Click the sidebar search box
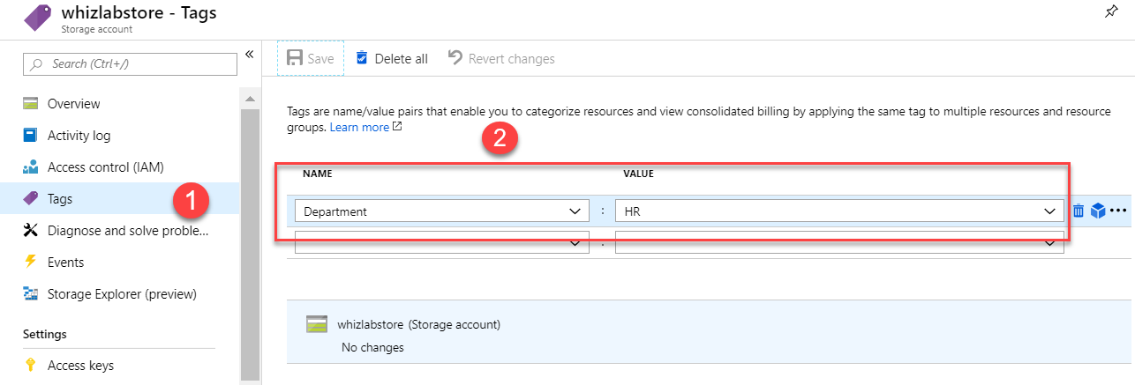 tap(131, 63)
